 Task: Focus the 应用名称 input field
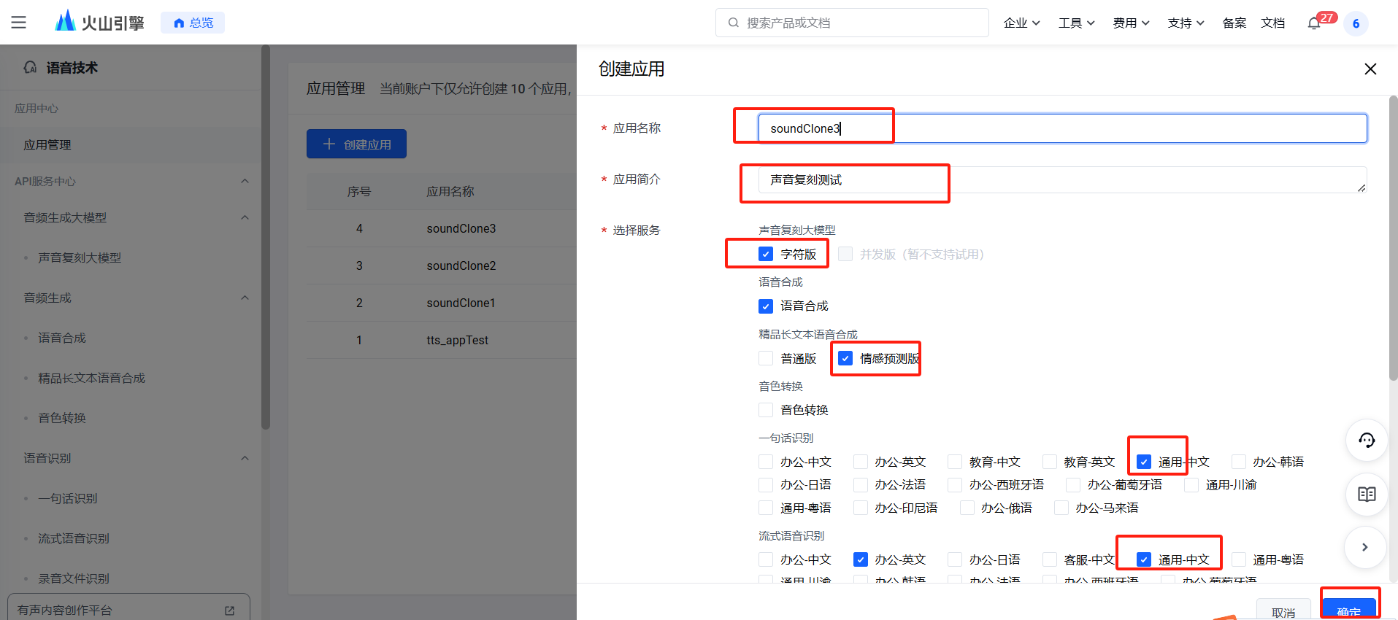point(1062,128)
